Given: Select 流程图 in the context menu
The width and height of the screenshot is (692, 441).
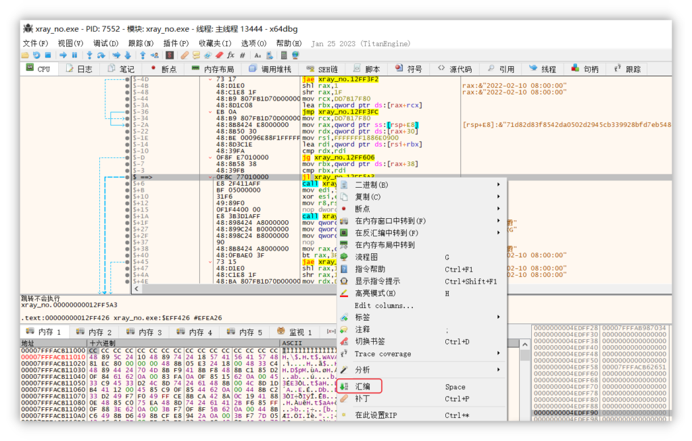Looking at the screenshot, I should point(422,257).
